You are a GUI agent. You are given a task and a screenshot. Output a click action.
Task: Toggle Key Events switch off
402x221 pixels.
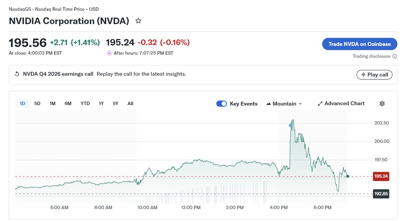222,104
